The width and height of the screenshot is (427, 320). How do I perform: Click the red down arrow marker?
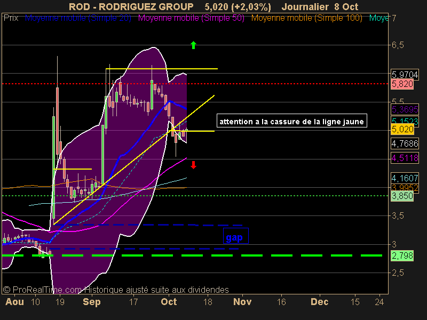pos(193,165)
